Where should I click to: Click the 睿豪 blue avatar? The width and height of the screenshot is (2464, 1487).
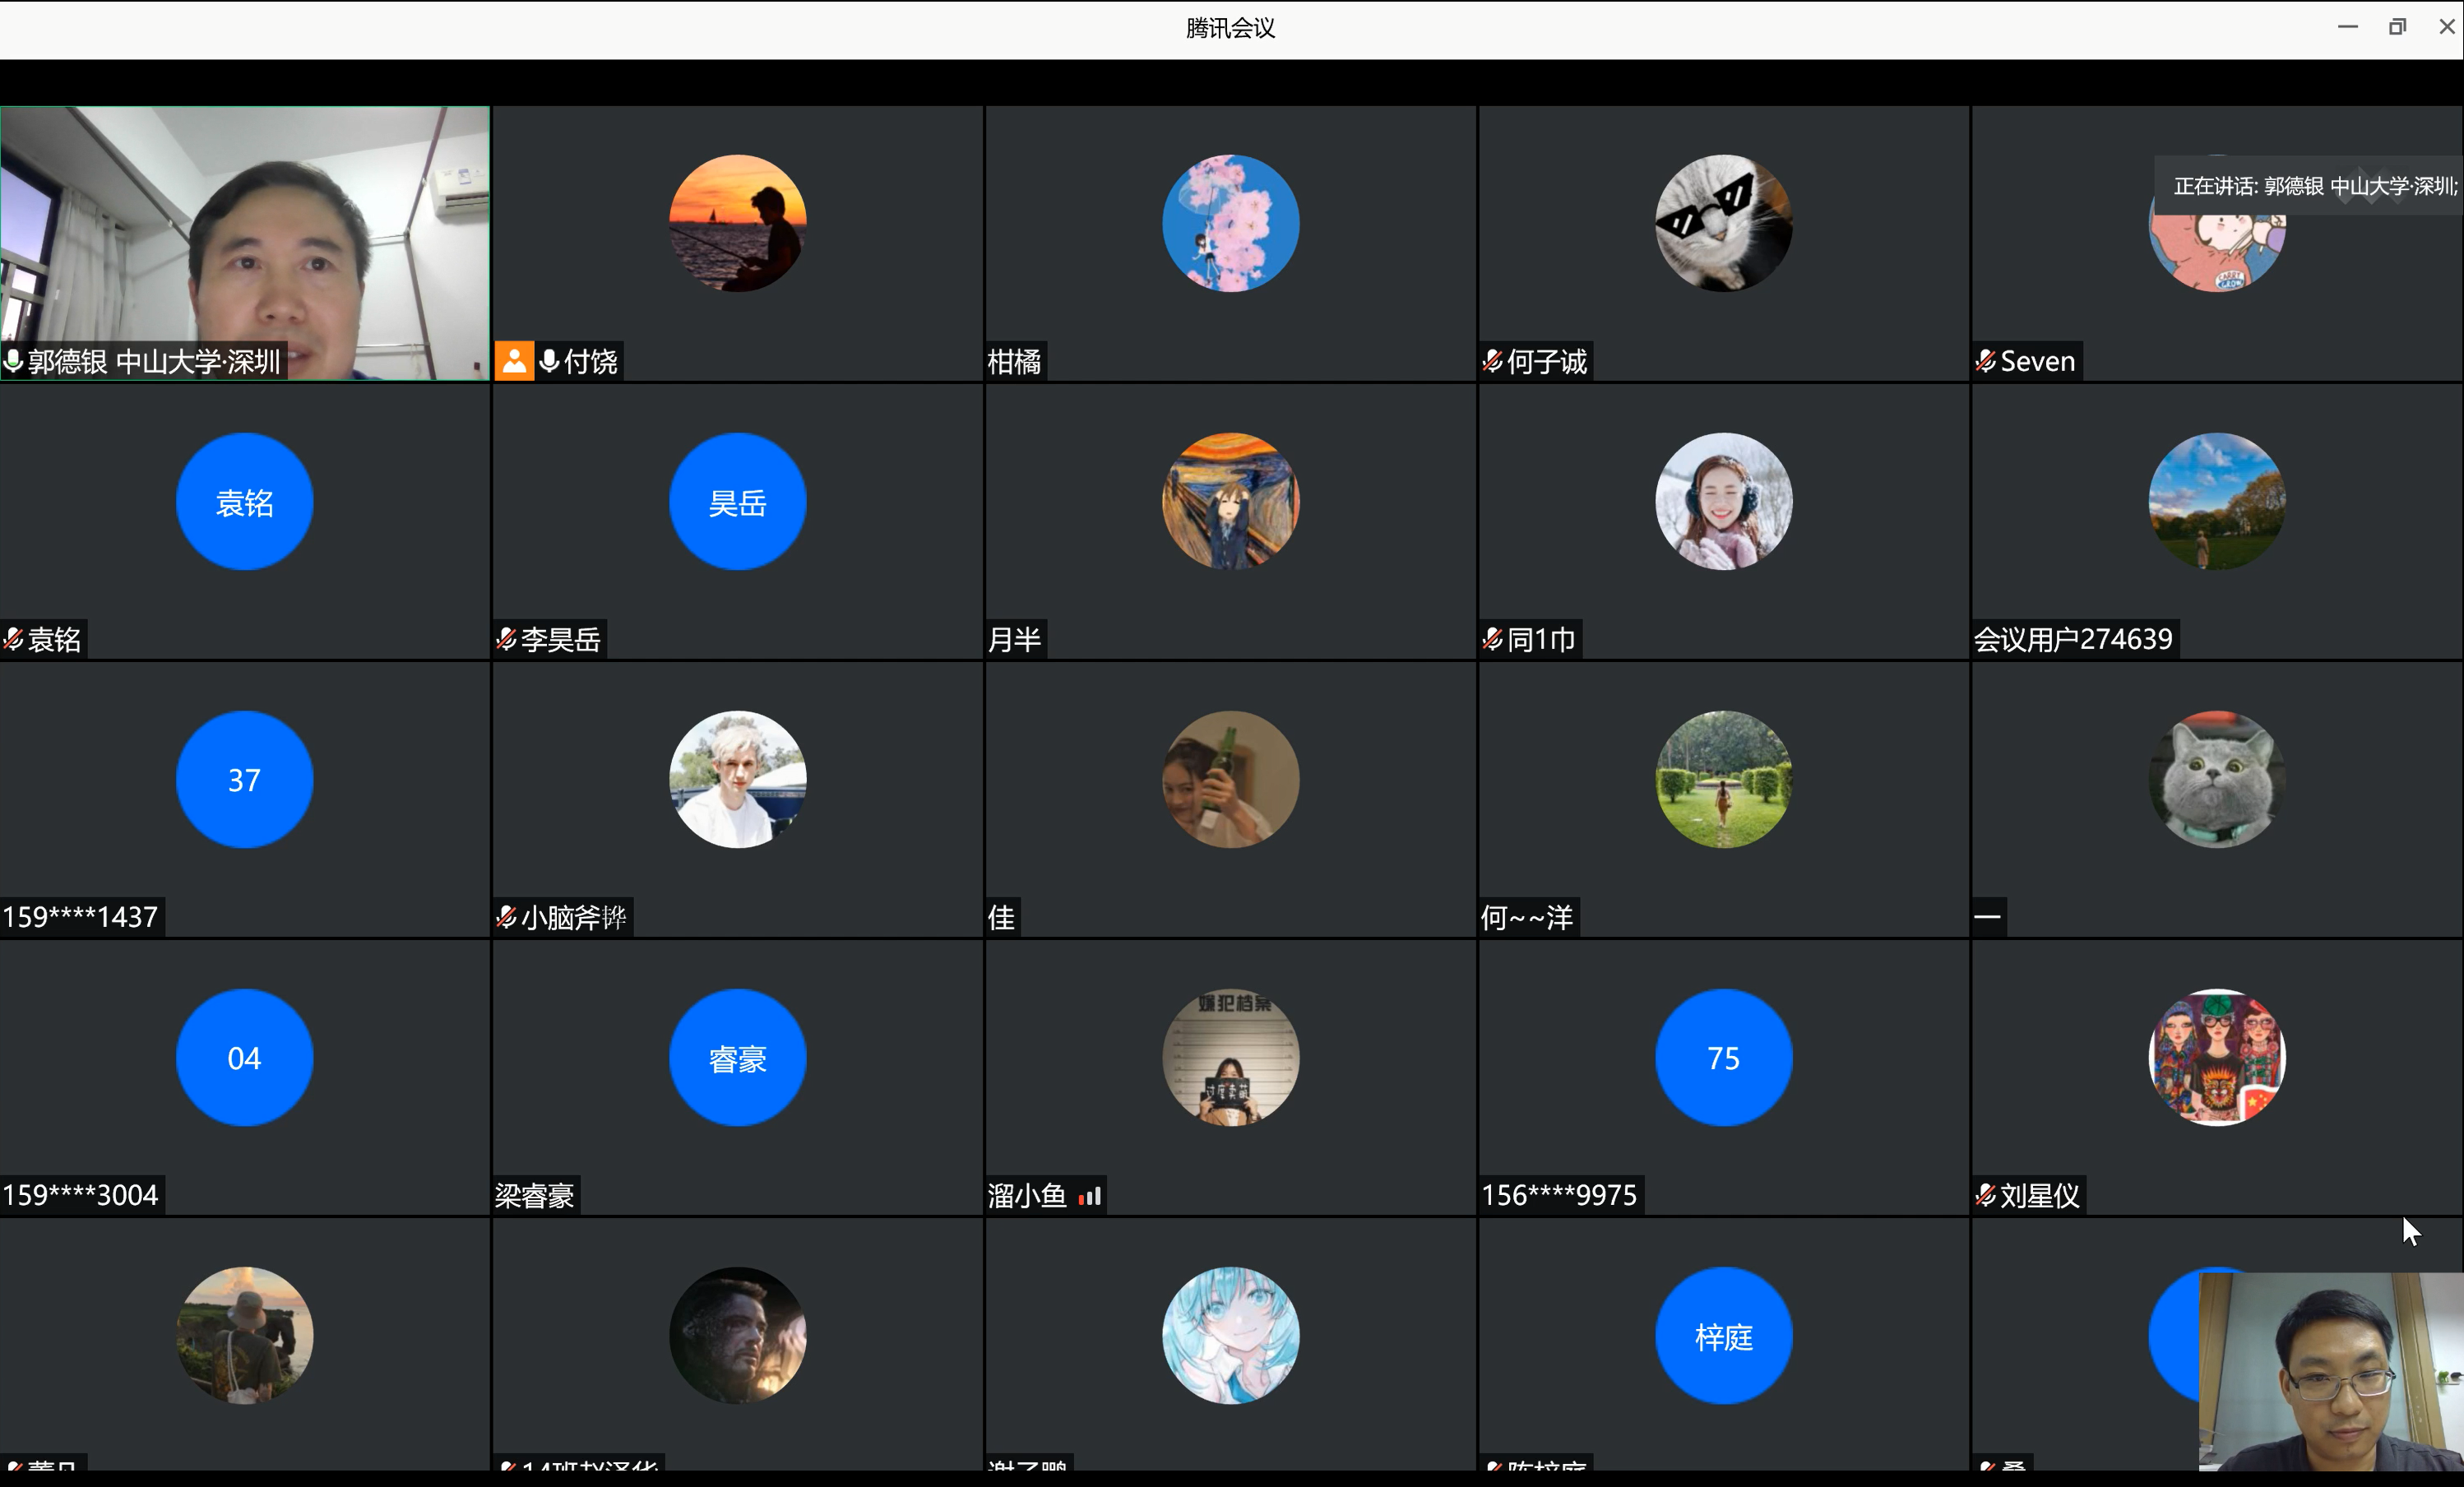(x=738, y=1058)
